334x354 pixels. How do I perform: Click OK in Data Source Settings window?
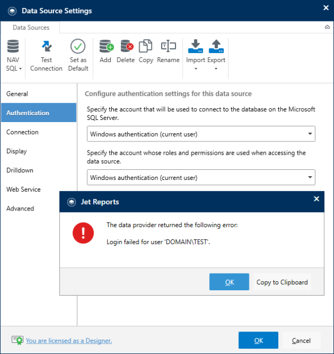(x=259, y=340)
